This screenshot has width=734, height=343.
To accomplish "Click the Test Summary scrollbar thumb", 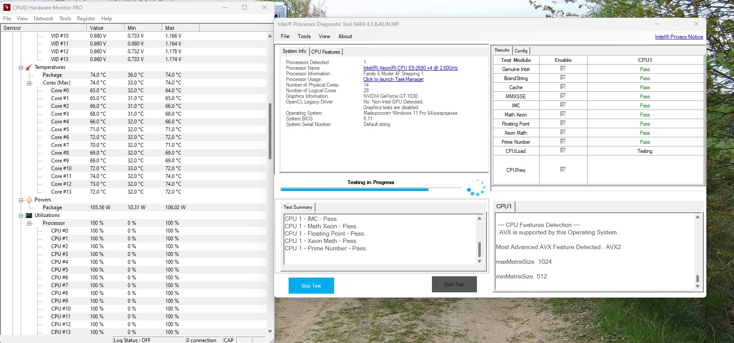I will [x=480, y=249].
